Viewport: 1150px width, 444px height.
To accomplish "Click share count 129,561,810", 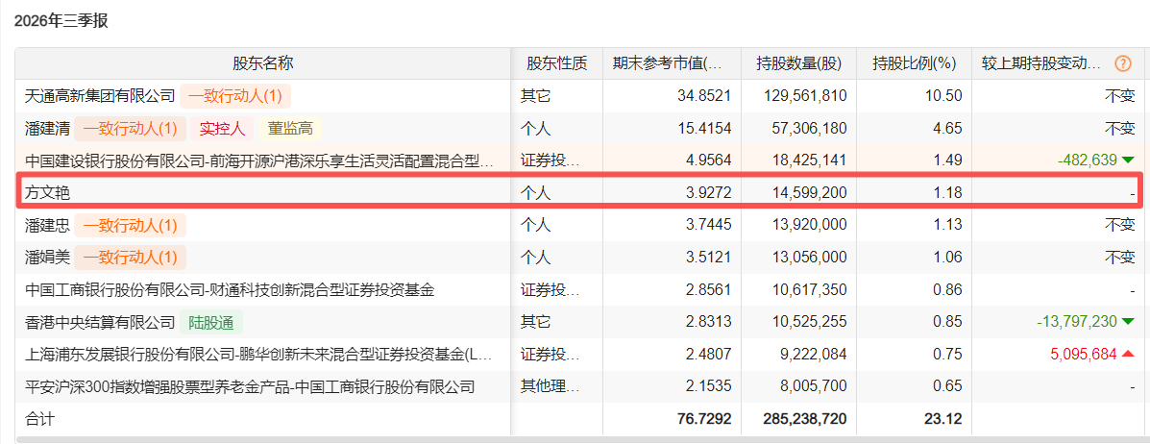I will [803, 95].
